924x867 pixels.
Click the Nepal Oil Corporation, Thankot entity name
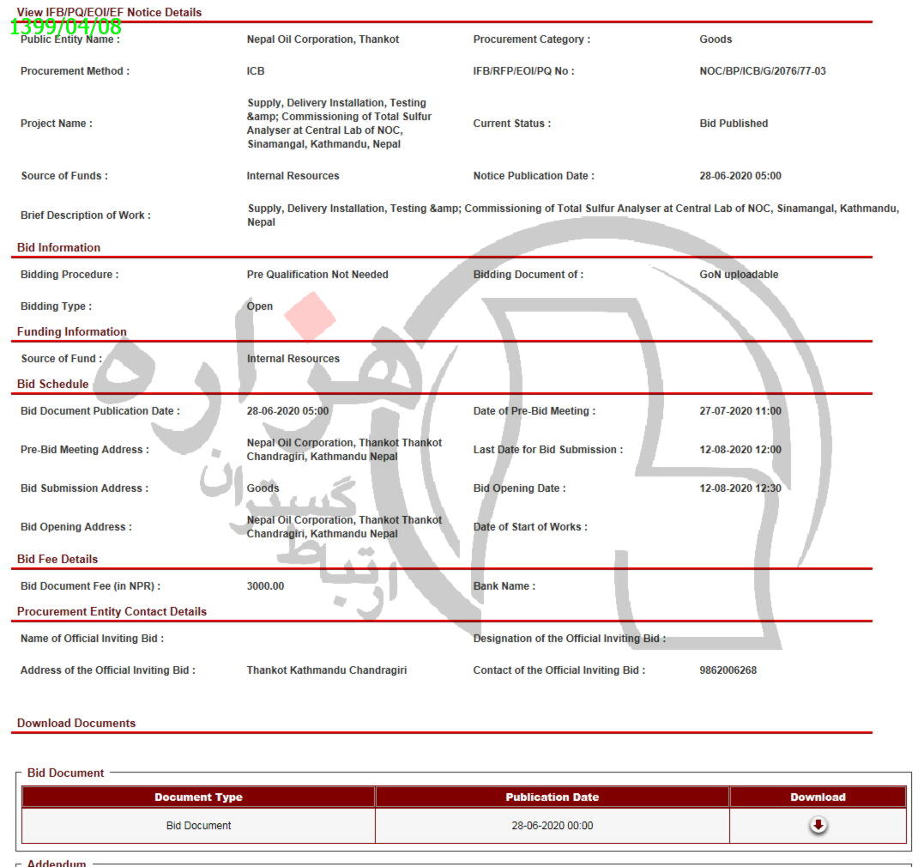[323, 39]
